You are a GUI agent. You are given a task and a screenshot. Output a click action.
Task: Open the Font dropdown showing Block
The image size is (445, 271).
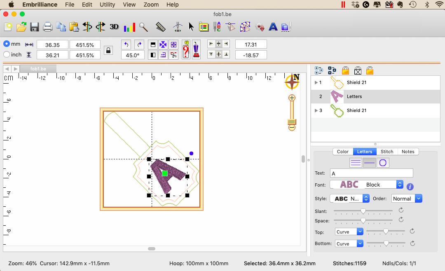[x=366, y=185]
